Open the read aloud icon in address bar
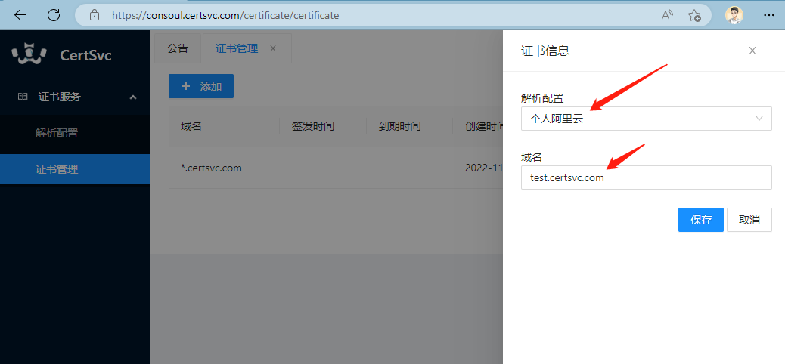The width and height of the screenshot is (785, 364). pyautogui.click(x=667, y=16)
